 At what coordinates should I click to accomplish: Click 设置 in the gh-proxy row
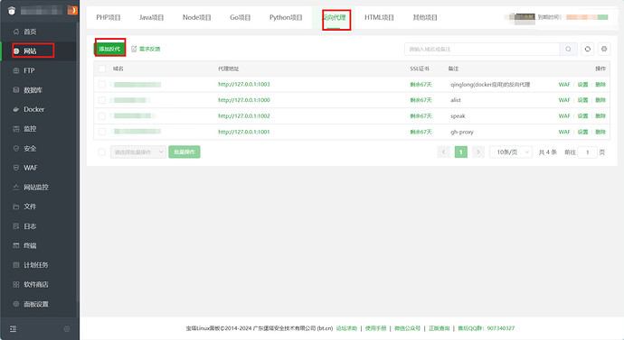click(582, 132)
